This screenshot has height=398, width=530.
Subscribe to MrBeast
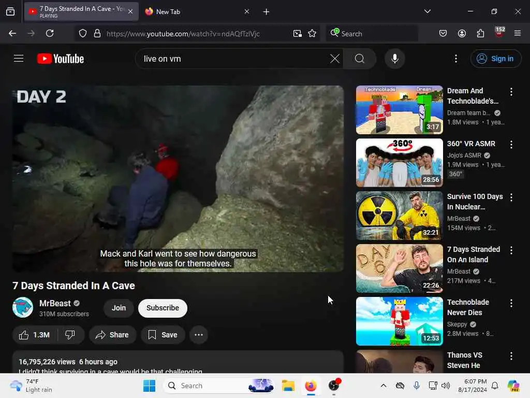point(163,308)
